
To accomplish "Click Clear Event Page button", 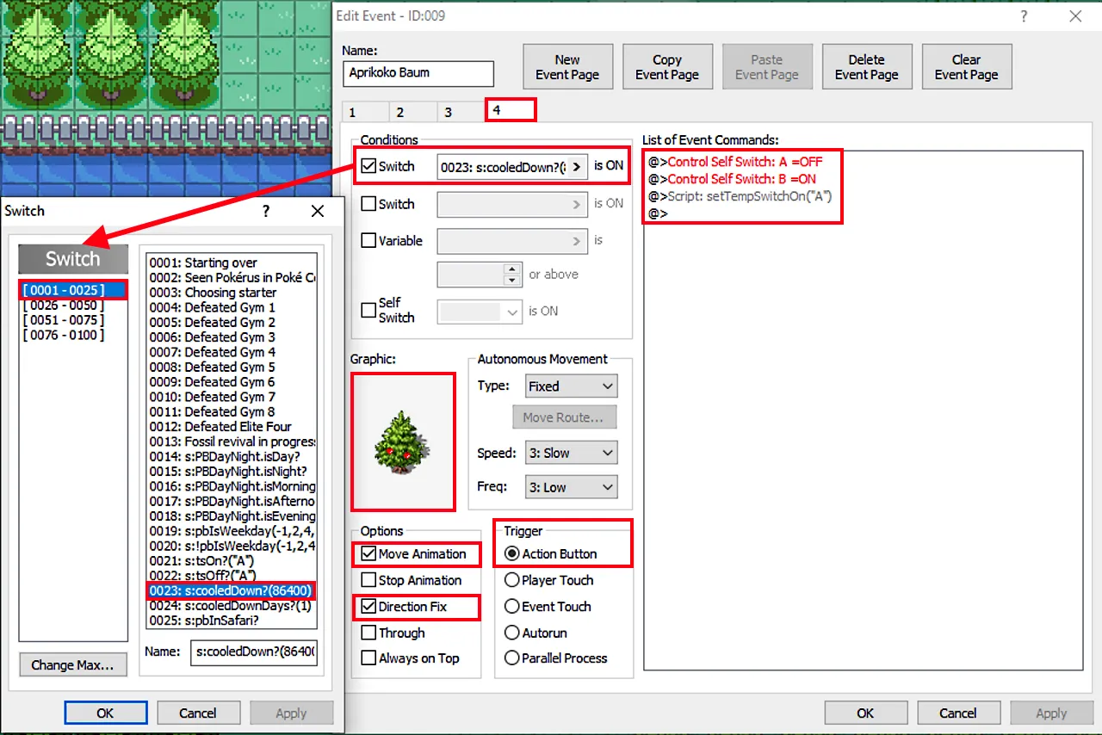I will [967, 67].
